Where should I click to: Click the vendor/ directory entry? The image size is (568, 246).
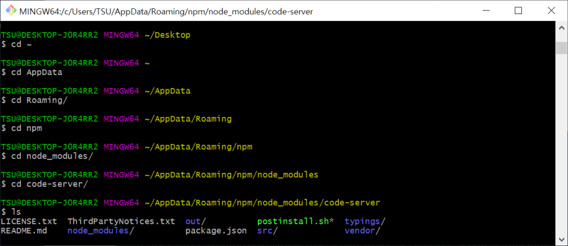363,230
